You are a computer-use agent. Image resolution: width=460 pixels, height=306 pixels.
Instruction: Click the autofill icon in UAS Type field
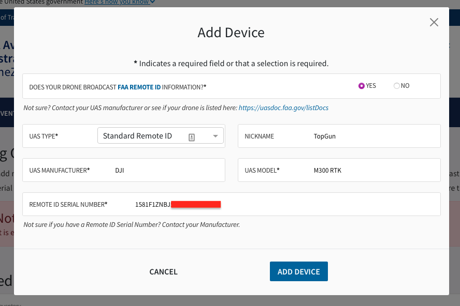(x=192, y=137)
